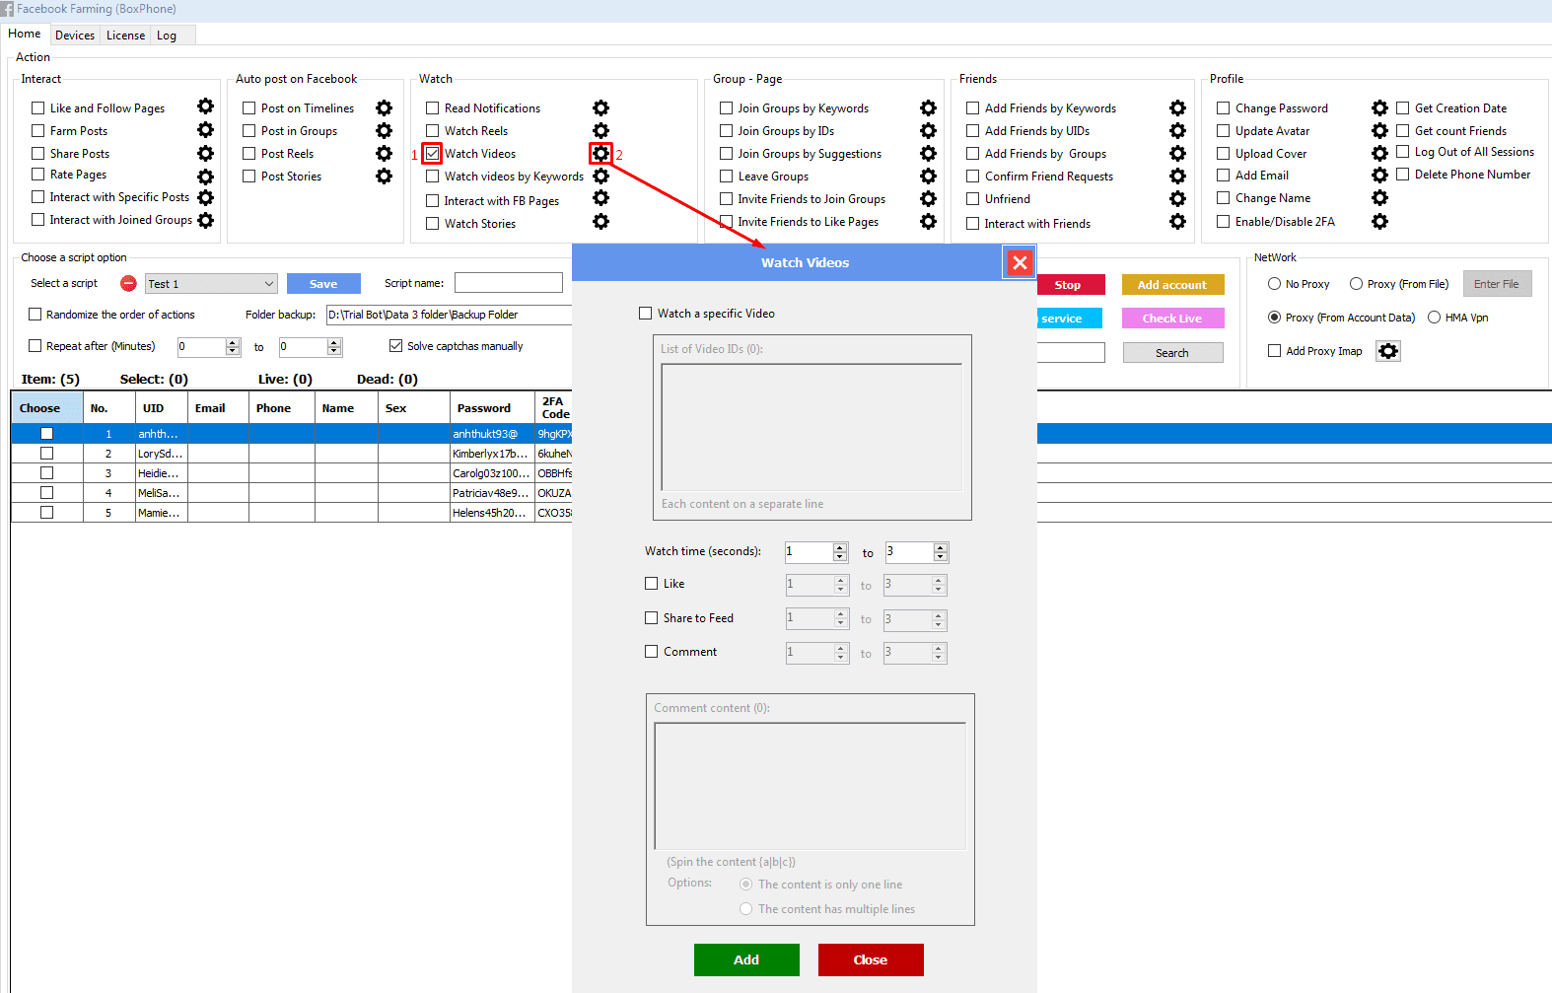This screenshot has height=993, width=1552.
Task: Switch to the Home tab
Action: click(x=25, y=34)
